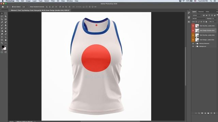Open Auto-Select Layer dropdown
The height and width of the screenshot is (122, 218).
25,7
